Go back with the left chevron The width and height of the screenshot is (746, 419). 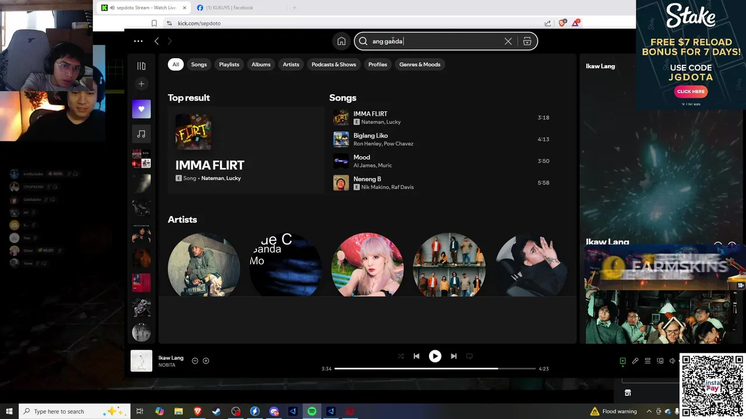(x=156, y=41)
